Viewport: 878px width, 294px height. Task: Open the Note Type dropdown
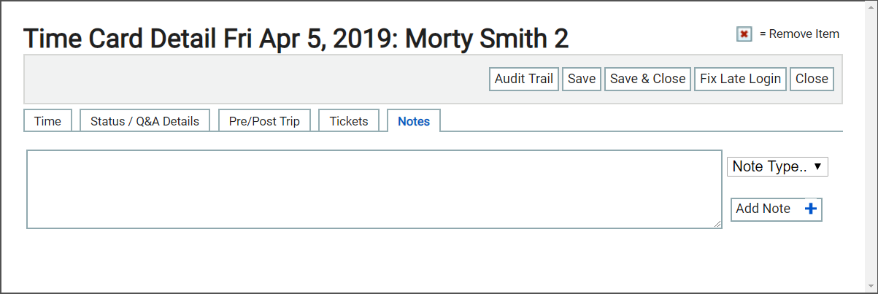777,166
